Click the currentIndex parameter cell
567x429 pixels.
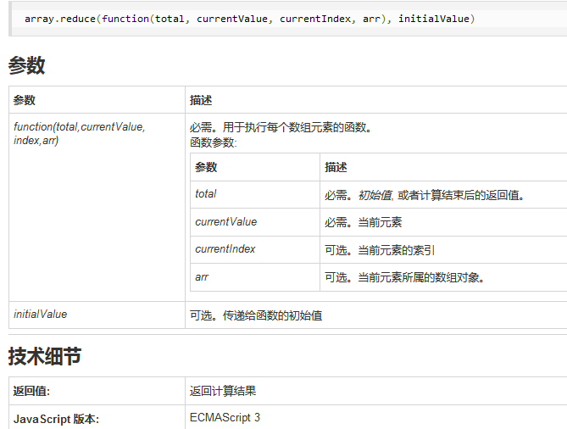255,249
